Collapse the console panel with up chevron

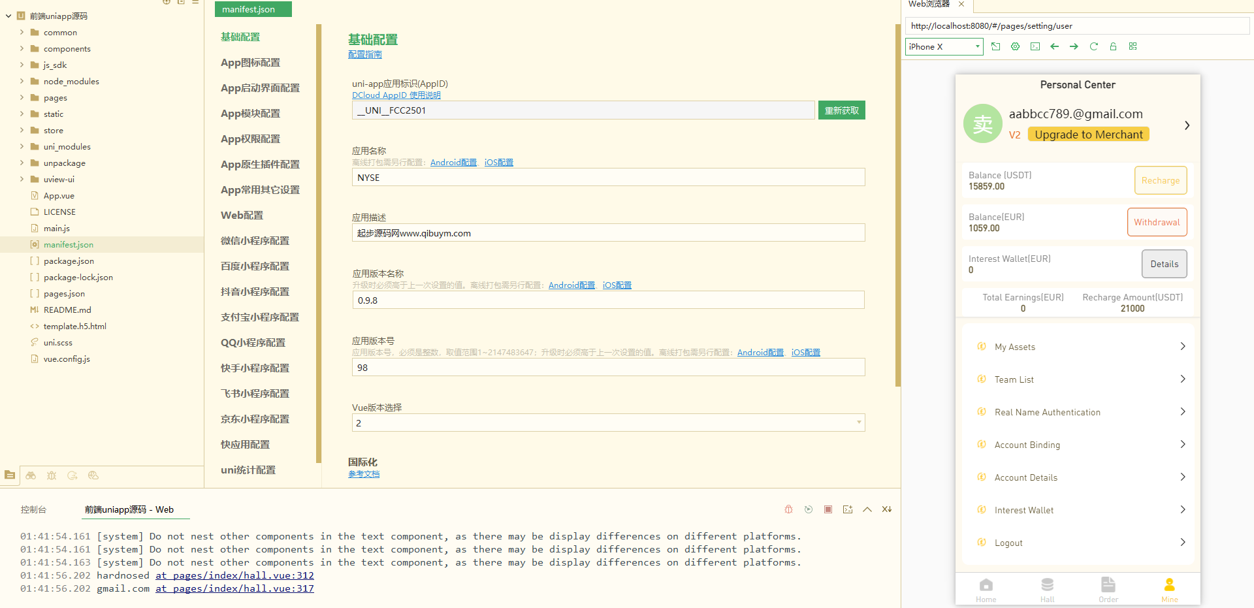[x=867, y=509]
